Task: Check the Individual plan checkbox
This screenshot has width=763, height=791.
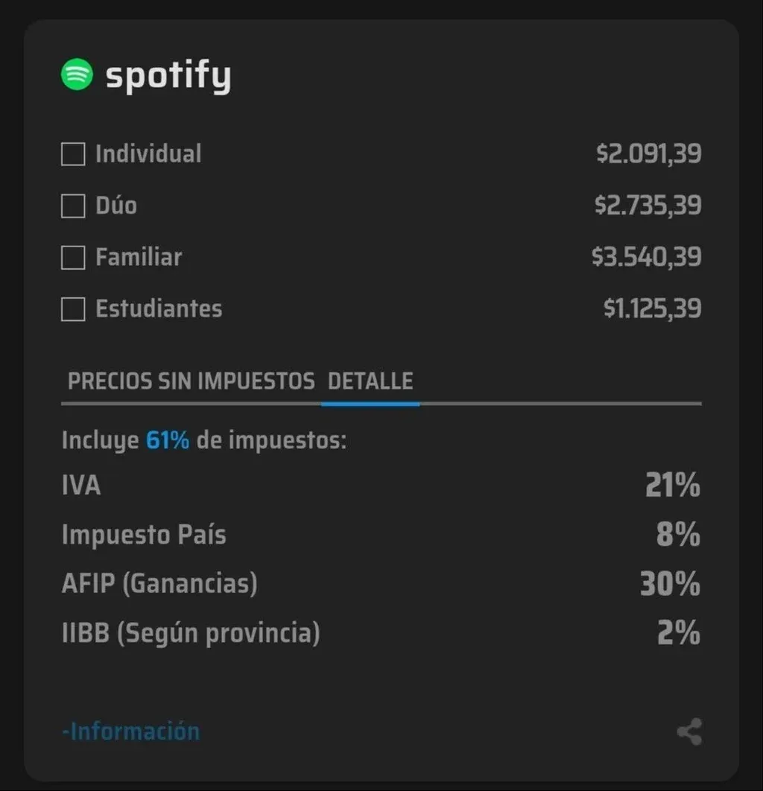Action: point(73,155)
